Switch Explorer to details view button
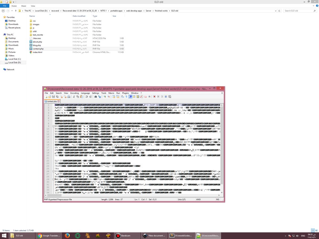Screen dimensions: 319x239 pyautogui.click(x=313, y=231)
